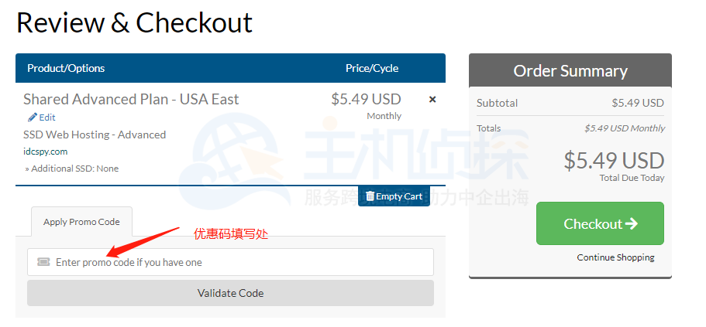706x327 pixels.
Task: Click the arrow icon on Checkout button
Action: pyautogui.click(x=632, y=224)
